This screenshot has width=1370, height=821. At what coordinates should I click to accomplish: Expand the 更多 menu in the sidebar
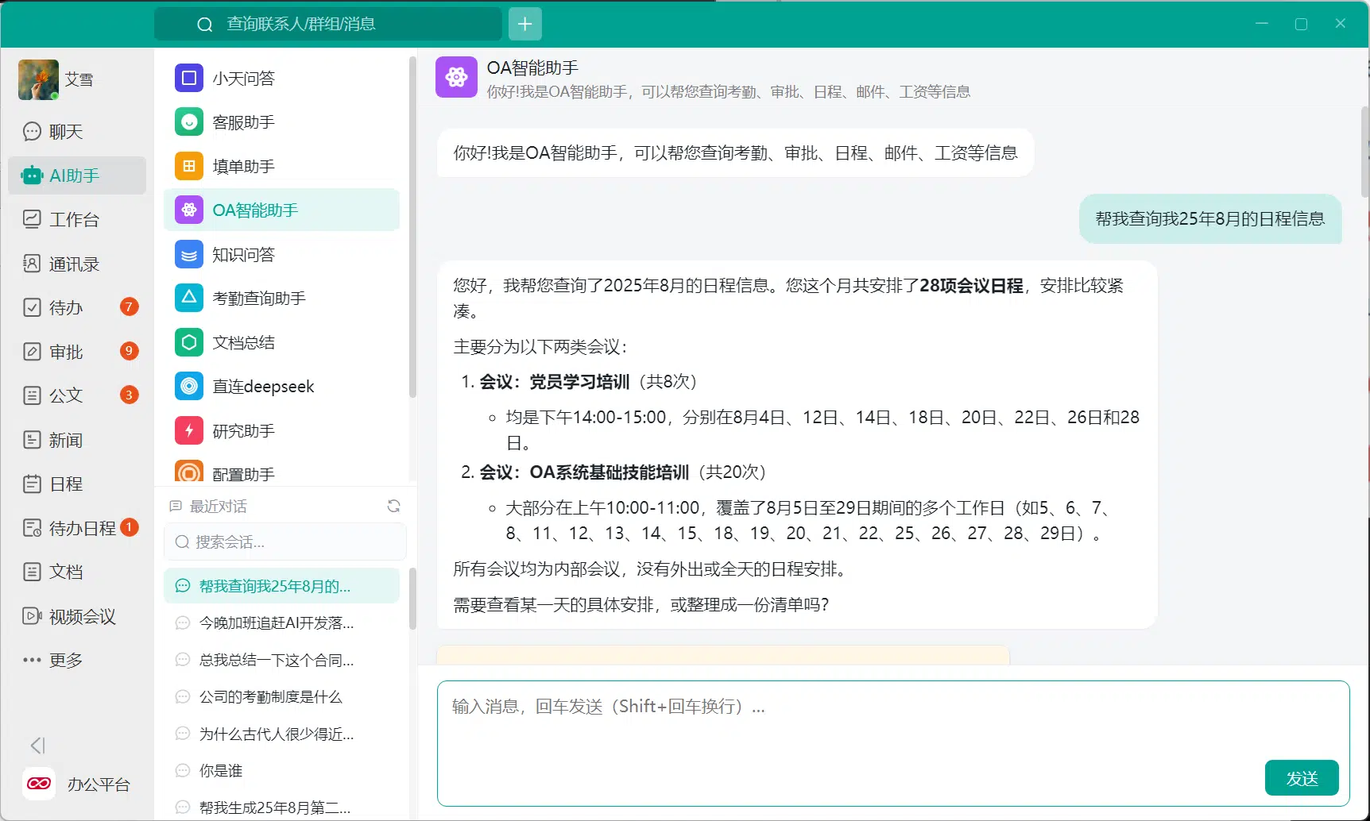tap(52, 660)
